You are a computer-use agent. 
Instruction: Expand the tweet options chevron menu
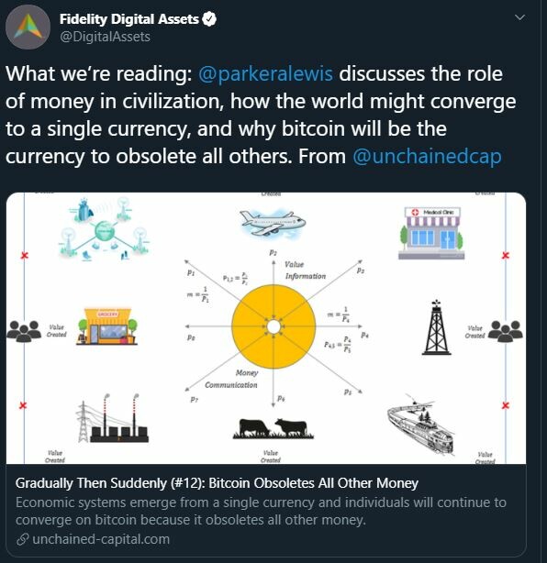coord(520,17)
